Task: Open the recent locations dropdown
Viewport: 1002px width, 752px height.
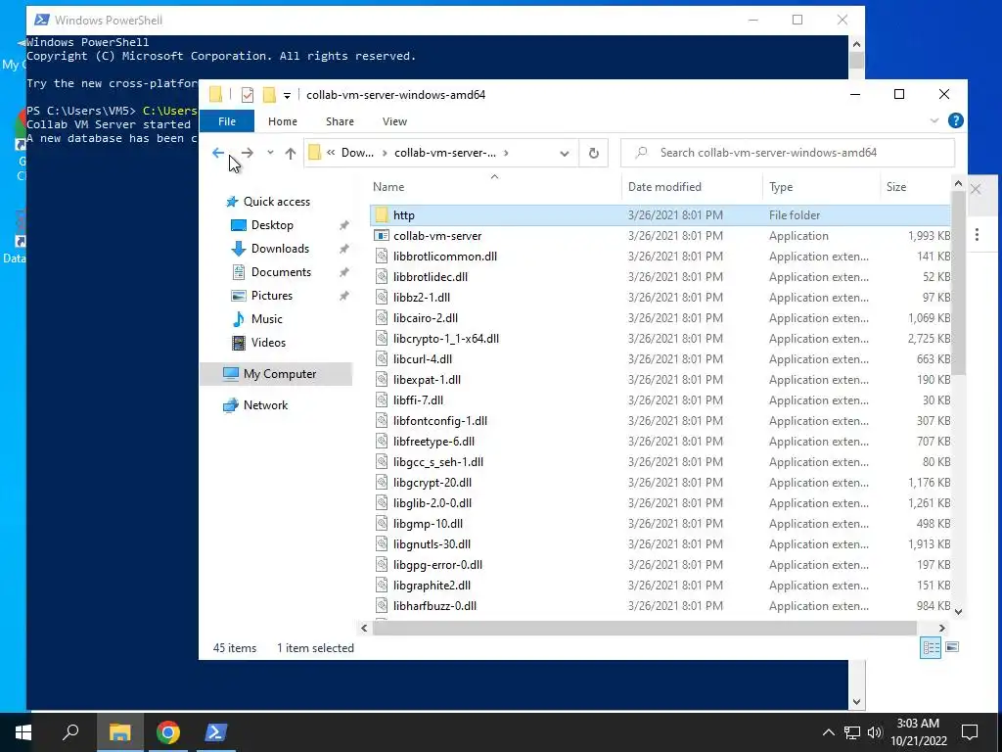Action: click(270, 153)
